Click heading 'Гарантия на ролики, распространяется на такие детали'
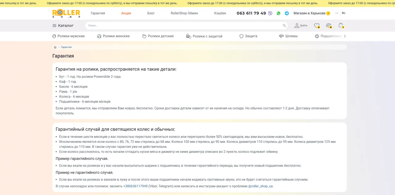 tap(116, 69)
